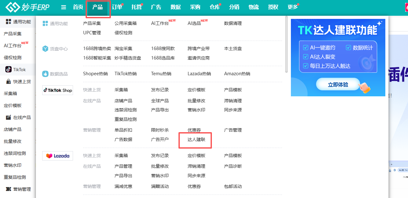
Task: Open 产品诊断 link under Lazada
Action: (233, 166)
